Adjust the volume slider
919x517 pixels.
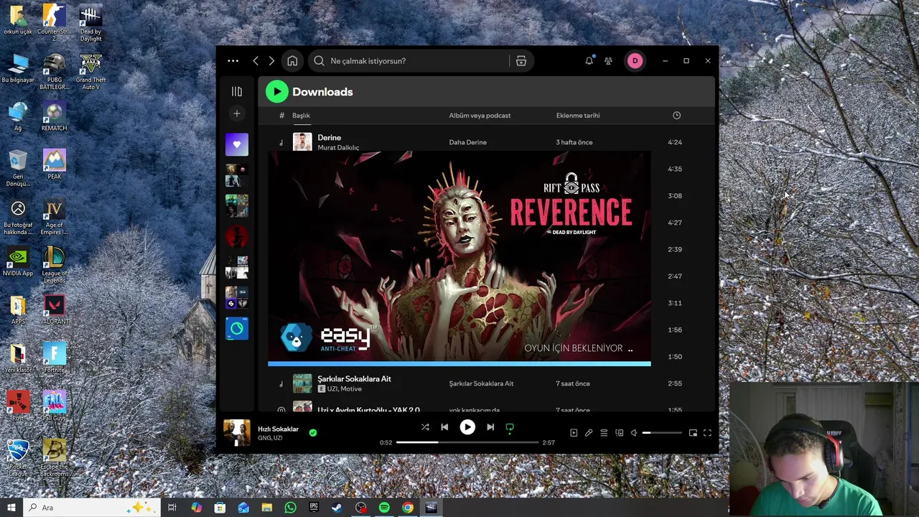(662, 433)
